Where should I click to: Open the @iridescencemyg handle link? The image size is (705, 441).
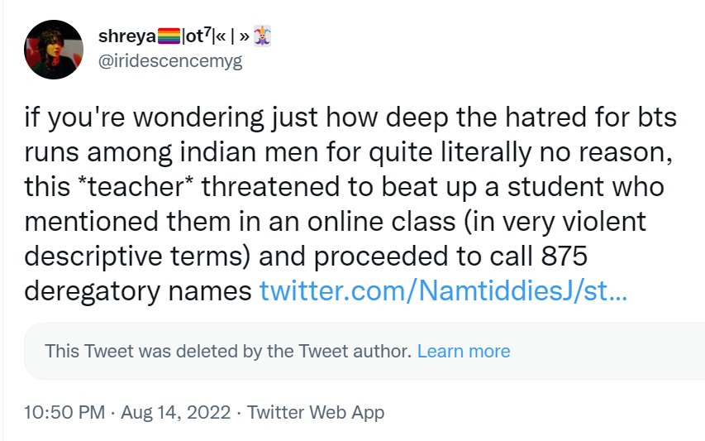170,60
